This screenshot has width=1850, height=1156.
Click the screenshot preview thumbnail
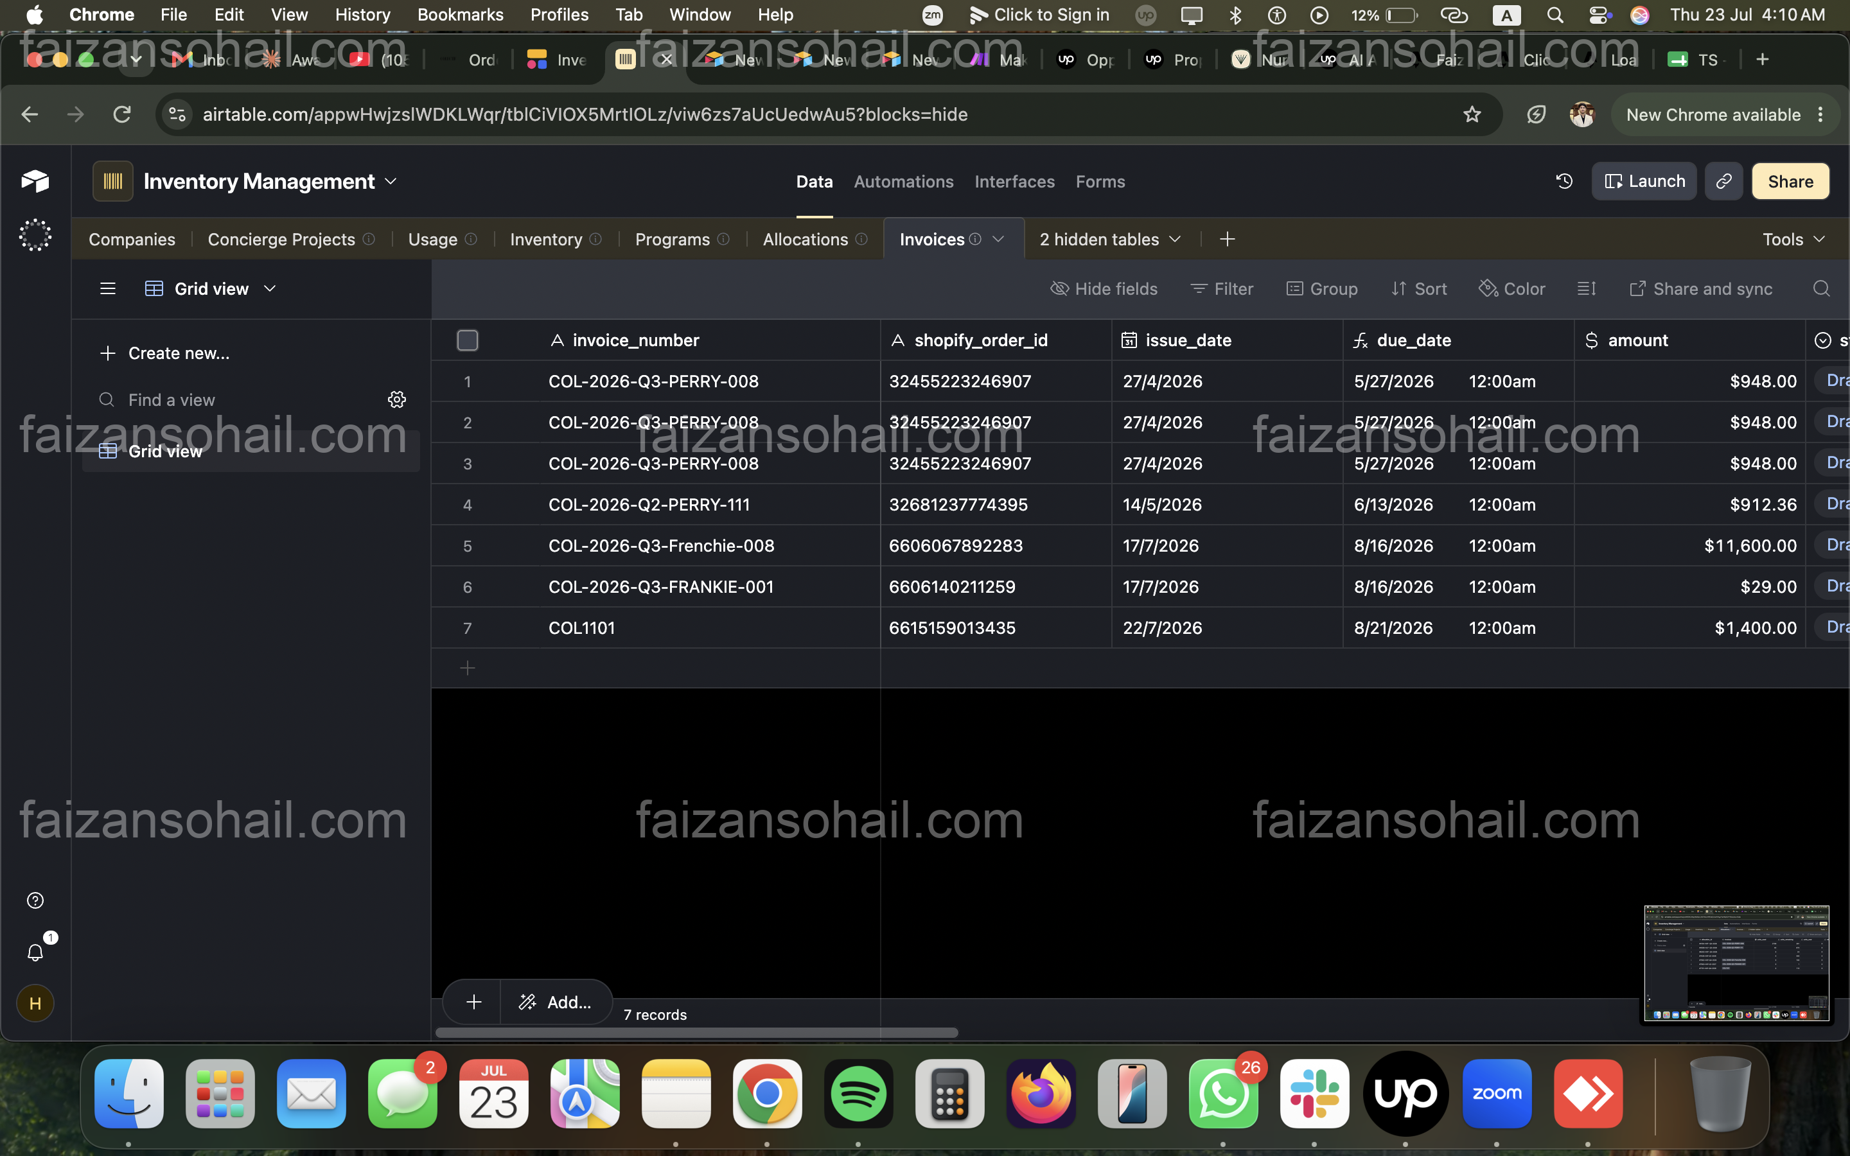point(1736,963)
